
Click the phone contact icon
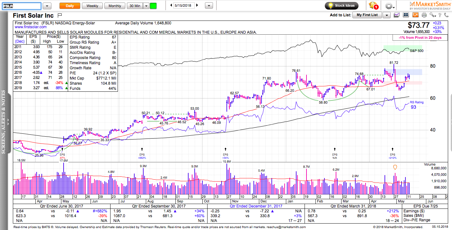coord(446,15)
